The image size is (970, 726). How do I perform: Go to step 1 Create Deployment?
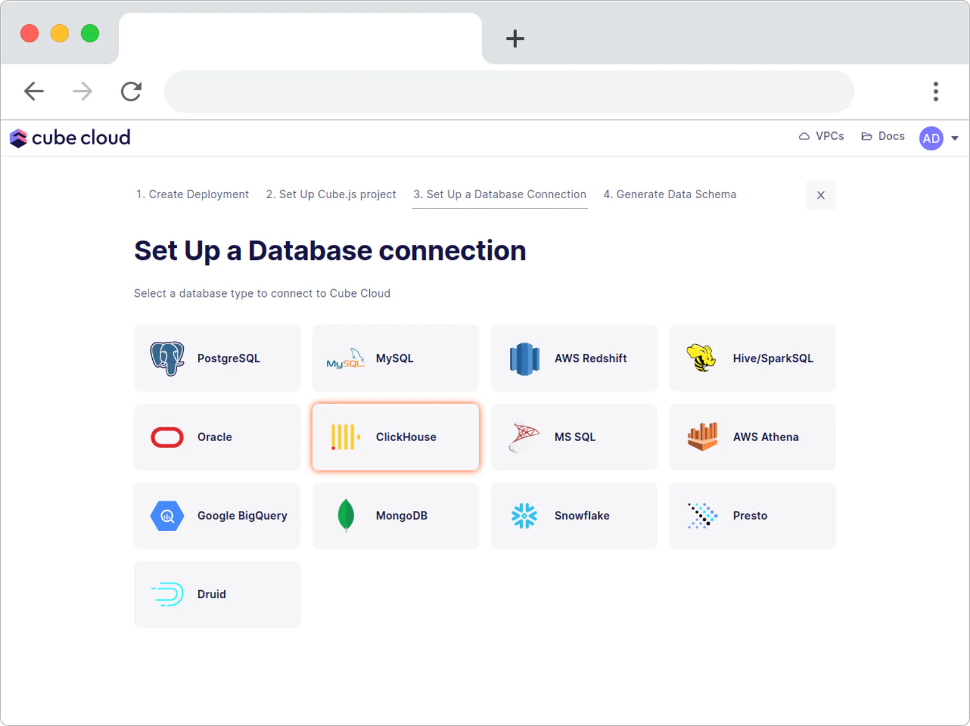pyautogui.click(x=192, y=195)
